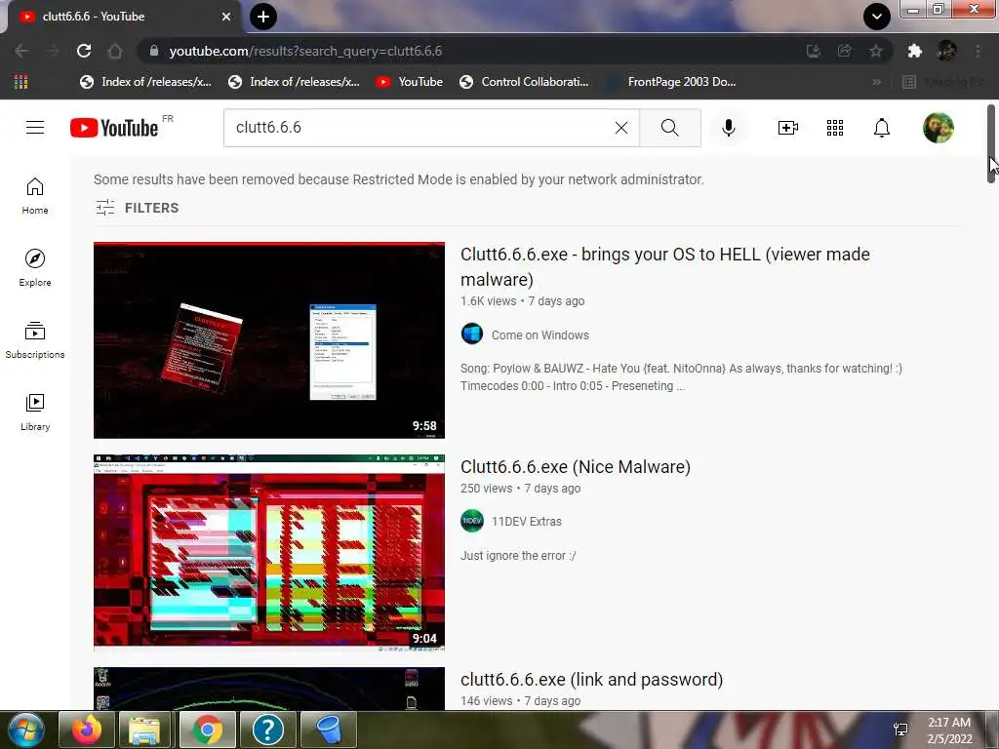Open Library in the sidebar
This screenshot has width=999, height=749.
tap(35, 413)
